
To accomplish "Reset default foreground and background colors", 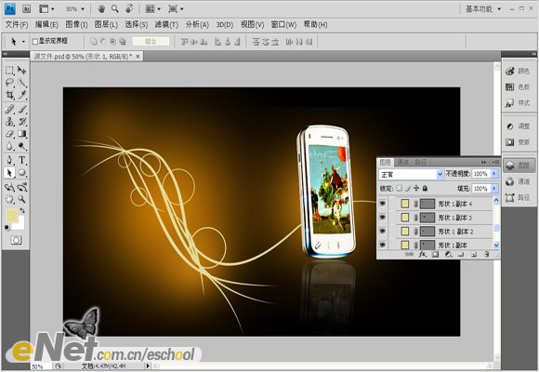I will point(7,228).
